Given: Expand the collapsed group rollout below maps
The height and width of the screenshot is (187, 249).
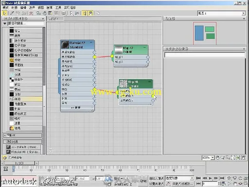Looking at the screenshot, I should point(22,135).
